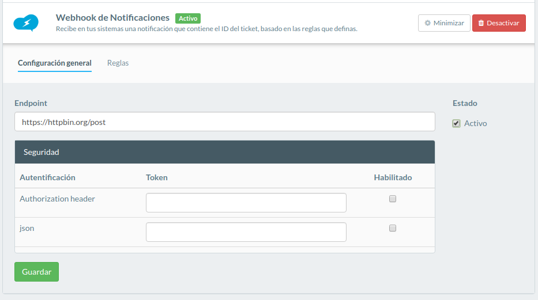Click the green Activo status badge
This screenshot has height=300, width=538.
(x=188, y=18)
